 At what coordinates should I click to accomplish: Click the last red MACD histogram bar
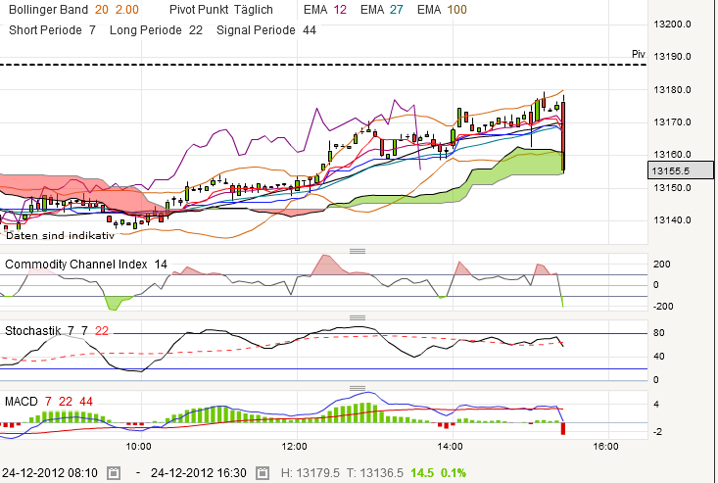(x=563, y=429)
